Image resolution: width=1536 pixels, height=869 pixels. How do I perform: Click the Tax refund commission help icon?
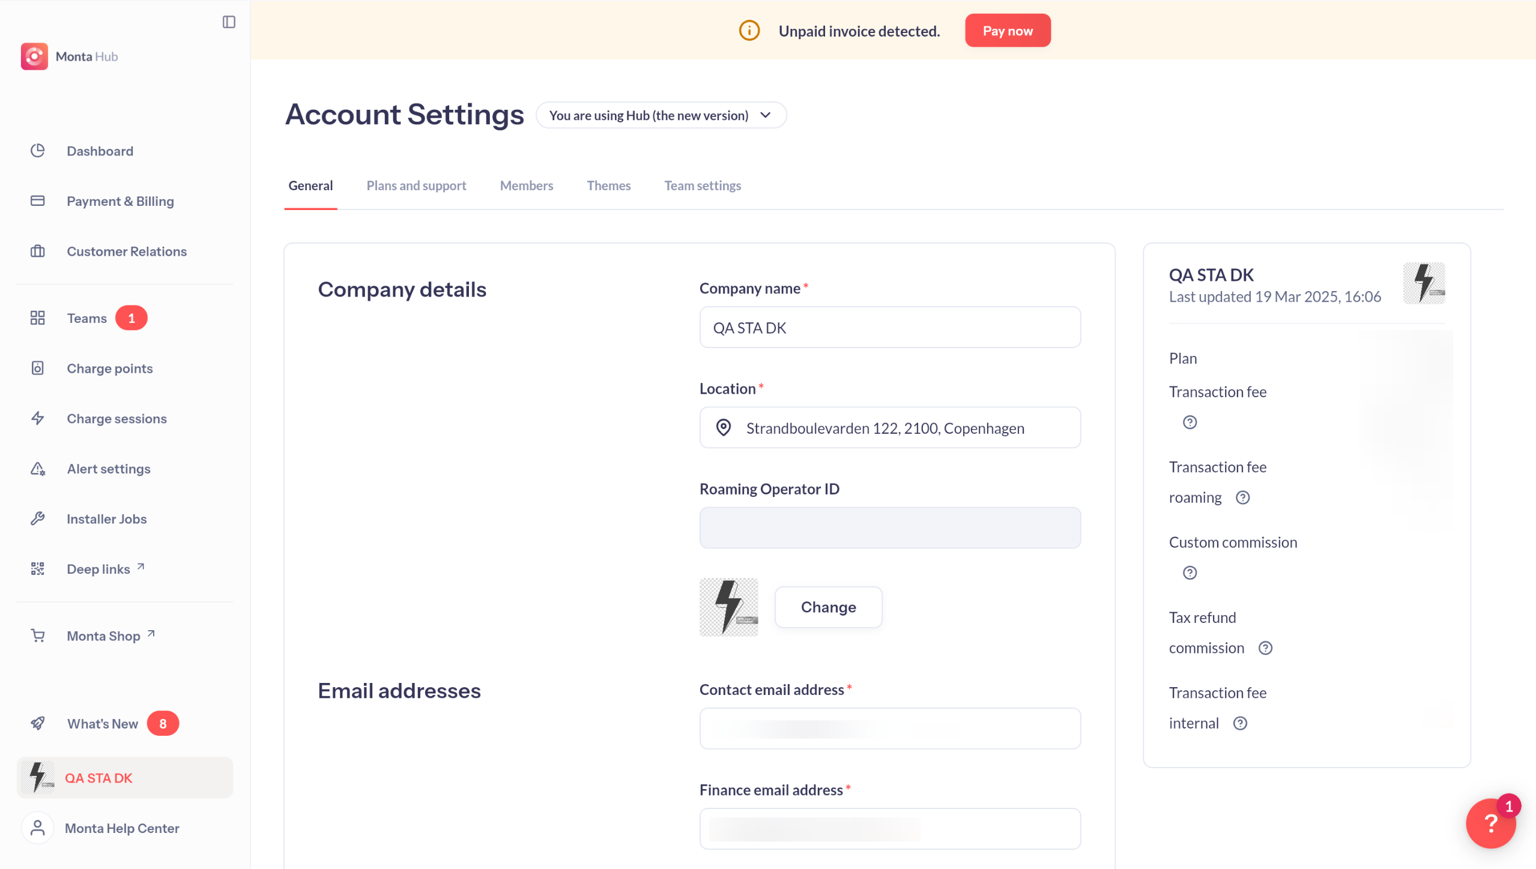pyautogui.click(x=1265, y=648)
